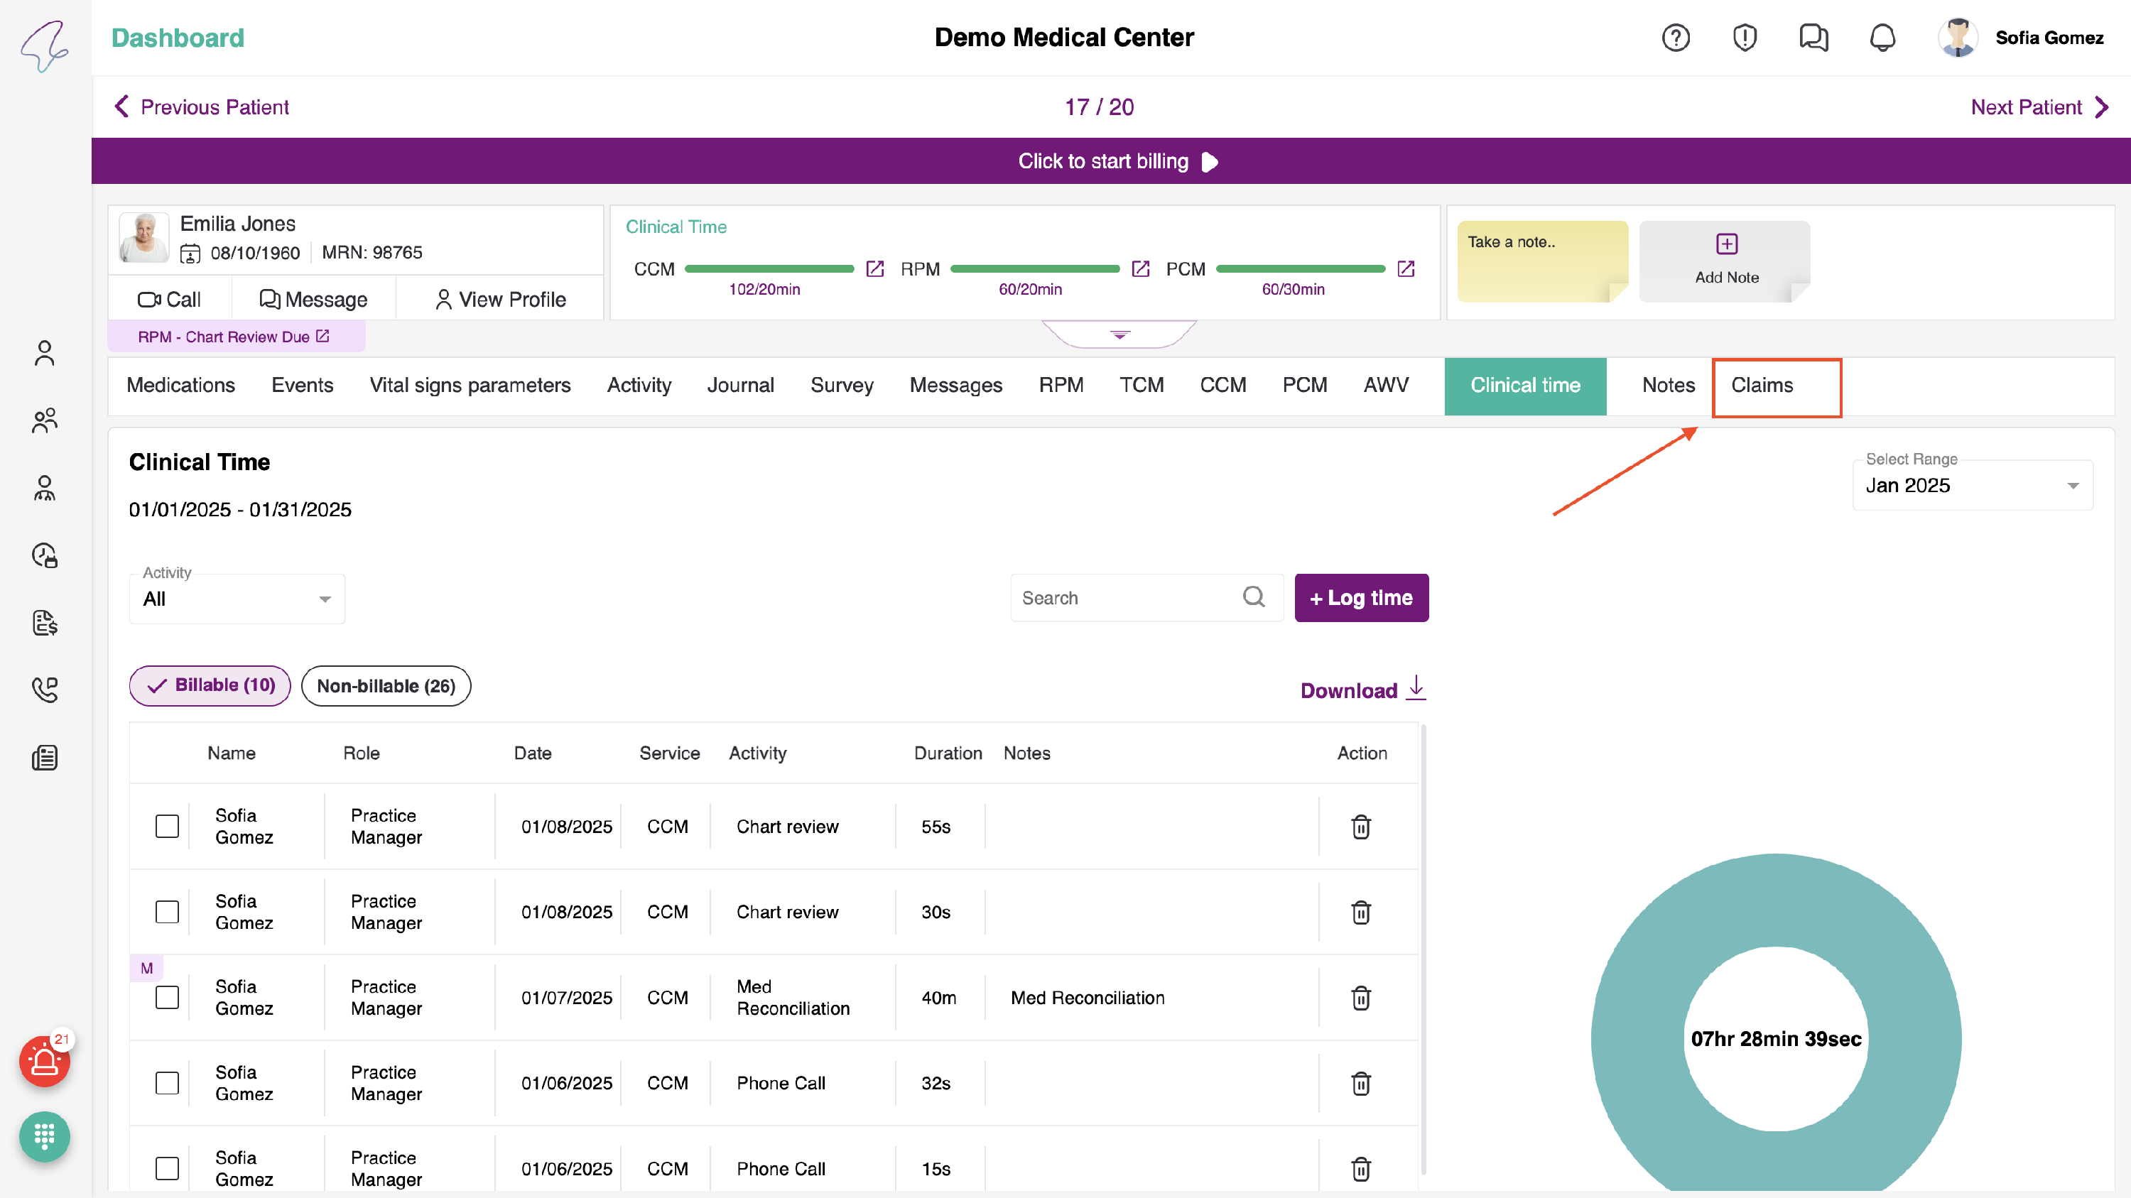Viewport: 2131px width, 1198px height.
Task: Open the Select Range Jan 2025 dropdown
Action: (1972, 486)
